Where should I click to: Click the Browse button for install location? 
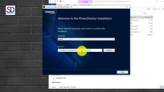109,50
